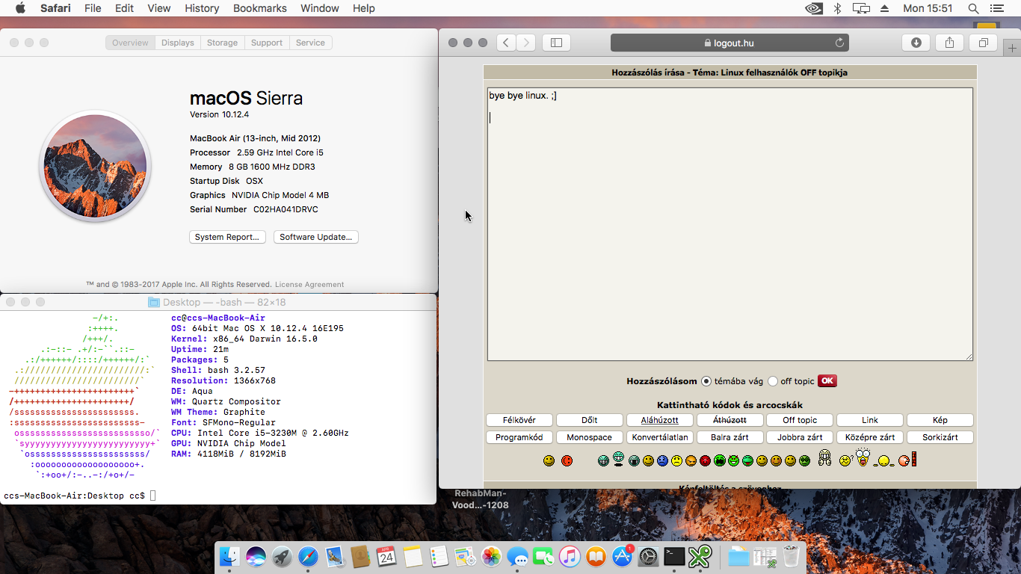Open Terminal from the Dock
This screenshot has height=574, width=1021.
click(674, 556)
